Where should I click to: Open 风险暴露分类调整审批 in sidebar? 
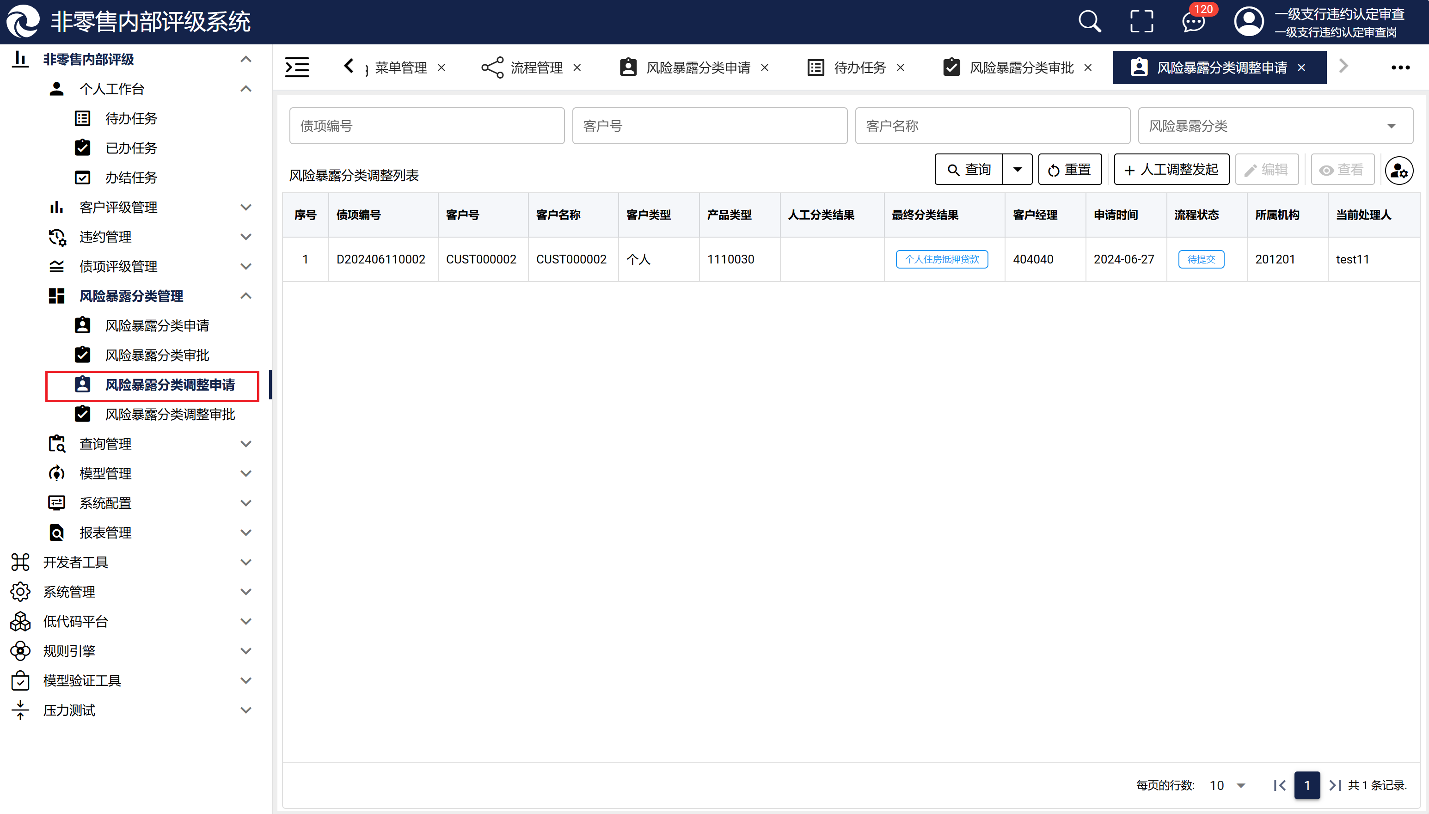point(170,414)
